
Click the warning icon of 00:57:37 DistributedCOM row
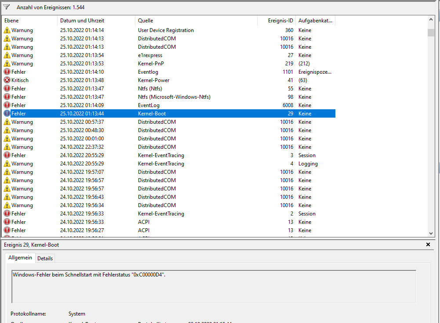(7, 122)
